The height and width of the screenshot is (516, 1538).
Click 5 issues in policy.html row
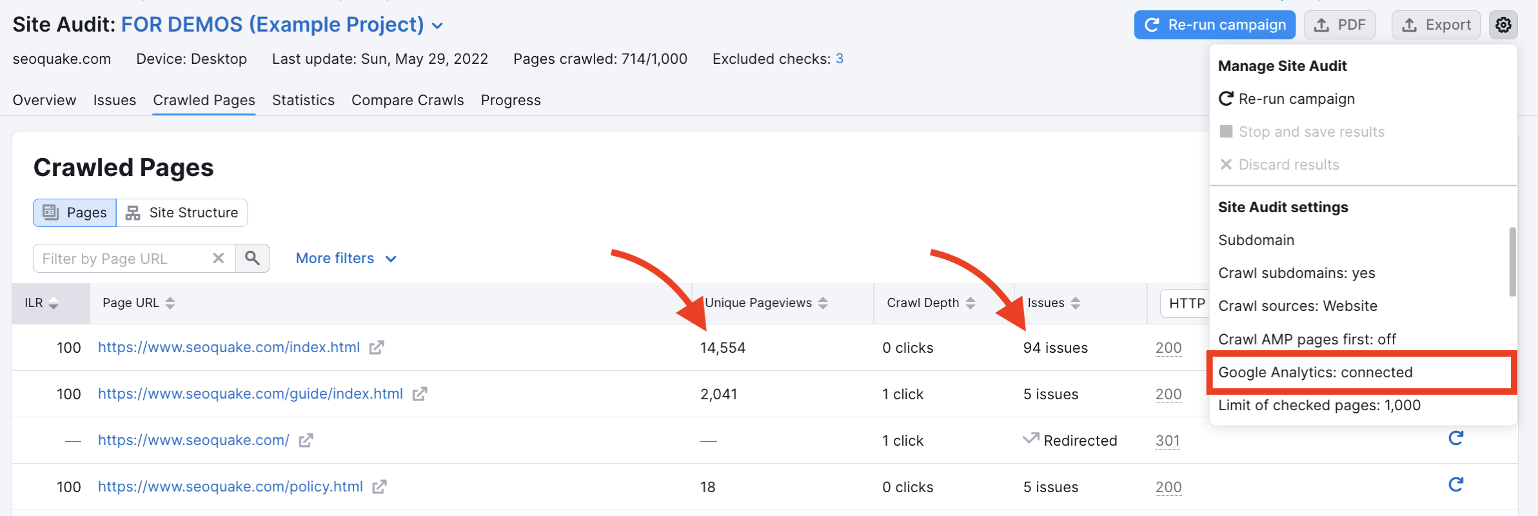[1050, 487]
